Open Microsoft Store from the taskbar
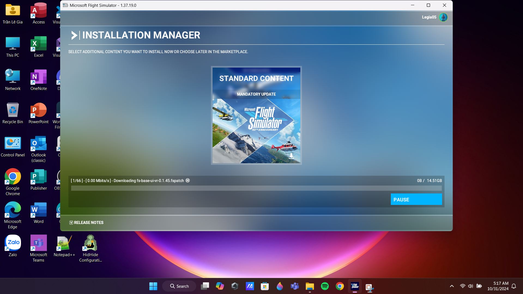This screenshot has height=294, width=523. coord(265,286)
